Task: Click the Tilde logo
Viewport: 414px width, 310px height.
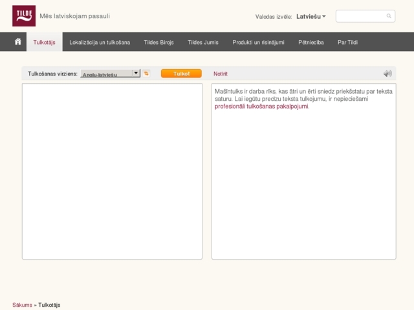Action: click(24, 15)
